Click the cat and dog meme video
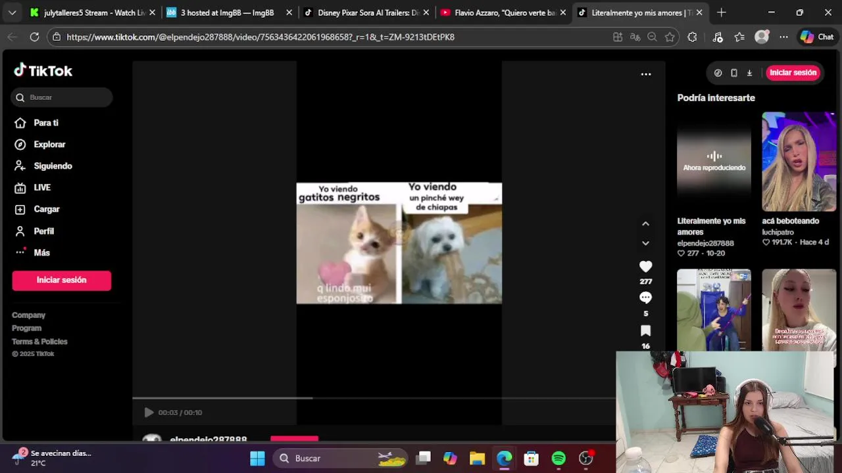Screen dimensions: 842x473 click(x=399, y=243)
